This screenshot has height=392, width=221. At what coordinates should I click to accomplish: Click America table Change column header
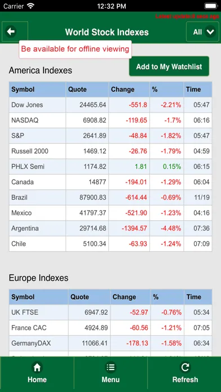tap(129, 89)
